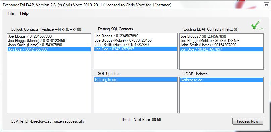Open the Help menu
Screen dimensions: 271x132
tap(24, 13)
